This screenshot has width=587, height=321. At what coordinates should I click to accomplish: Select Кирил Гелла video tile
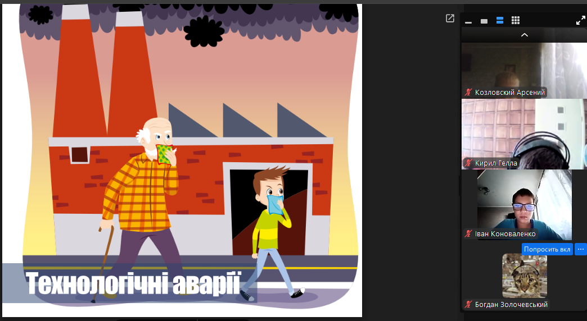tap(524, 134)
